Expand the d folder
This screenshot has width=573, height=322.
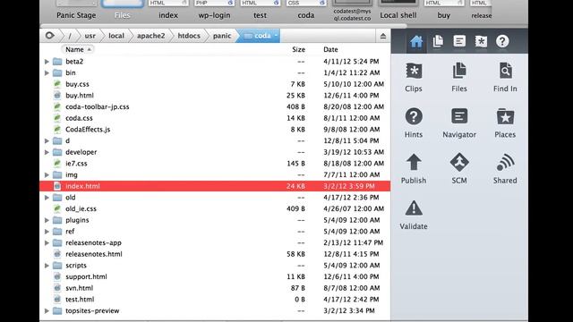click(47, 140)
